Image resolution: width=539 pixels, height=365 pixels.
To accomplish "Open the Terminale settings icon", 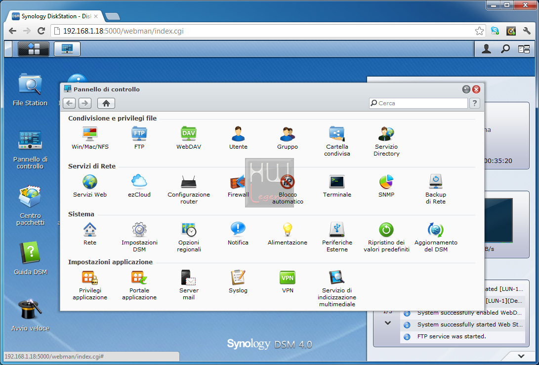I will 337,186.
